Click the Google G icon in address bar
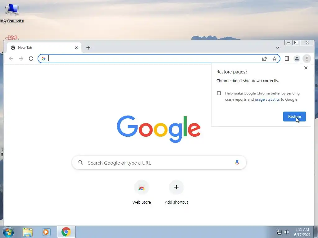318x238 pixels. click(x=43, y=59)
